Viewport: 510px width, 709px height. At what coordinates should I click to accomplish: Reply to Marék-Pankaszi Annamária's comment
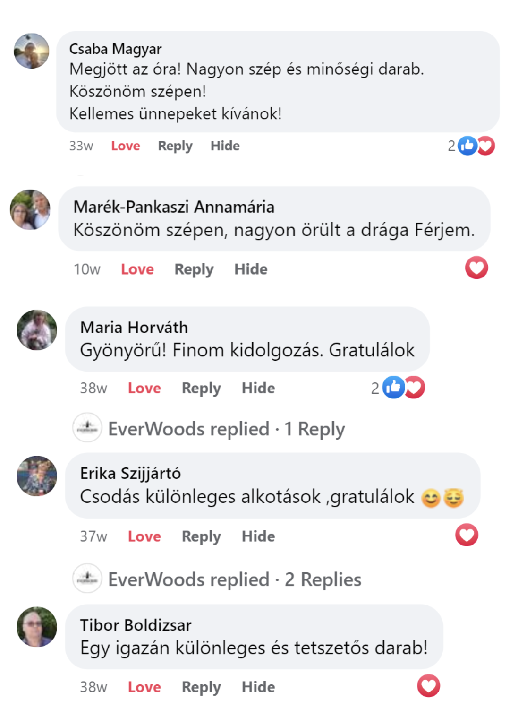pos(194,269)
